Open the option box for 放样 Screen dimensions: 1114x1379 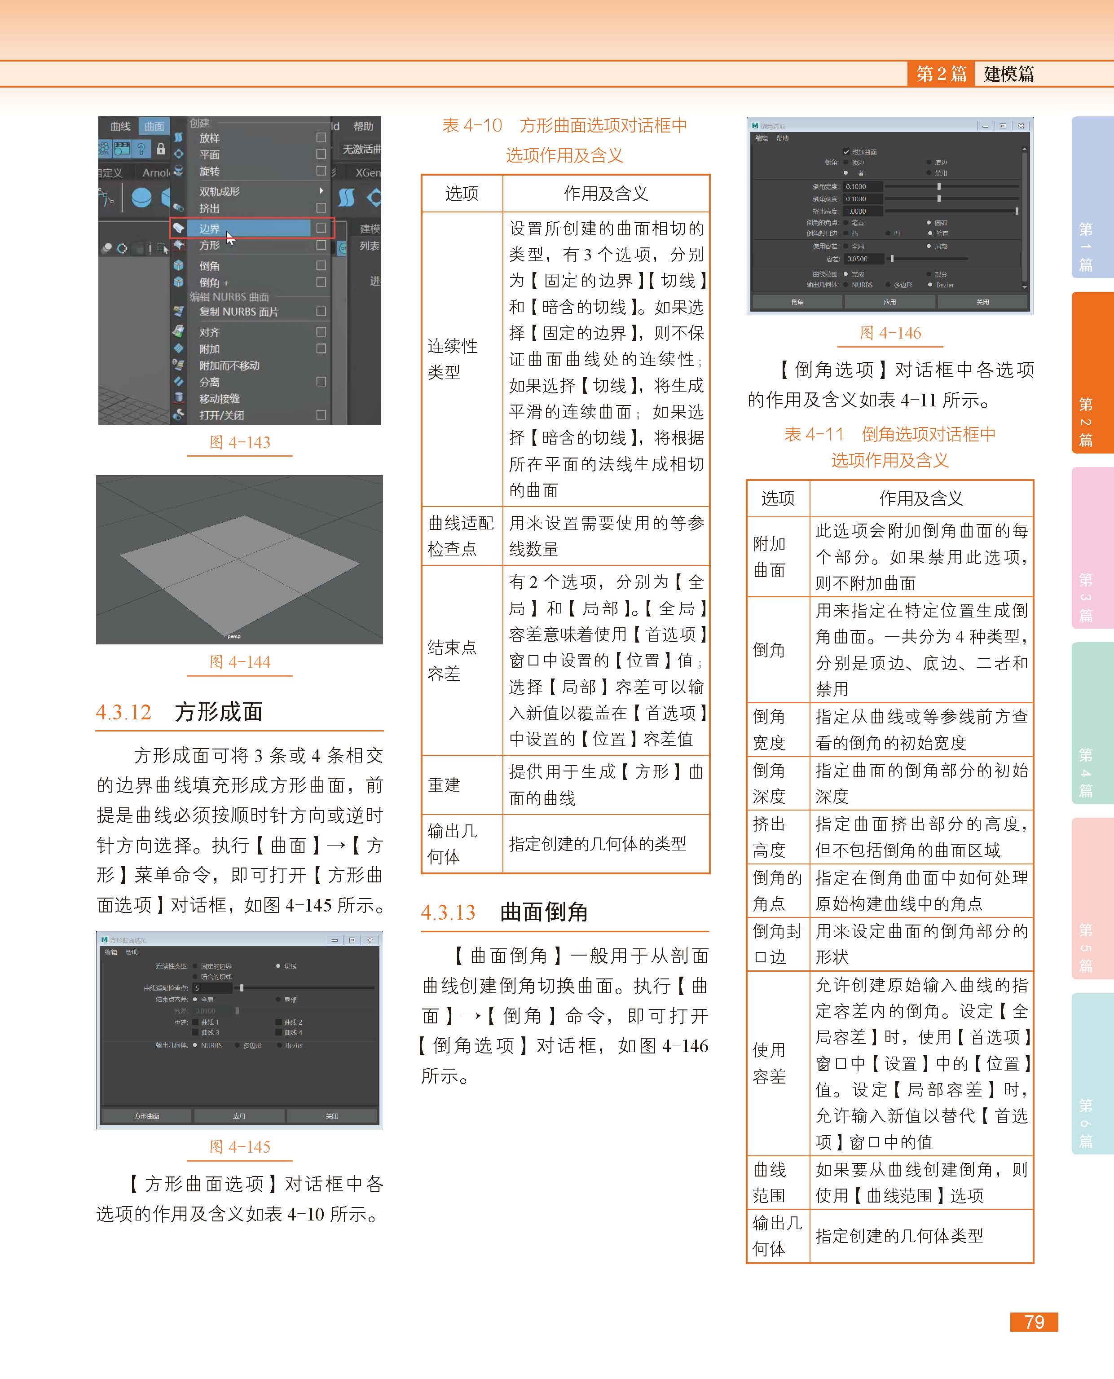point(321,137)
